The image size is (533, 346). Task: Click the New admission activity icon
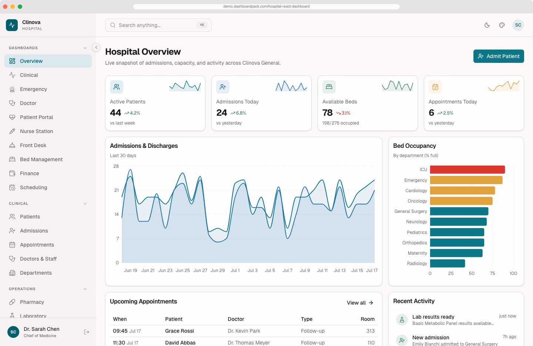click(402, 340)
